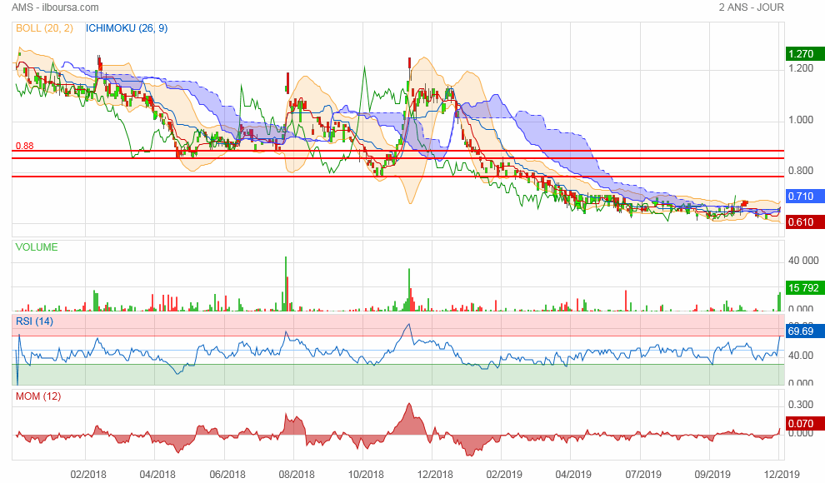Click the 06/2018 date axis label
Viewport: 825px width, 483px height.
pyautogui.click(x=227, y=474)
